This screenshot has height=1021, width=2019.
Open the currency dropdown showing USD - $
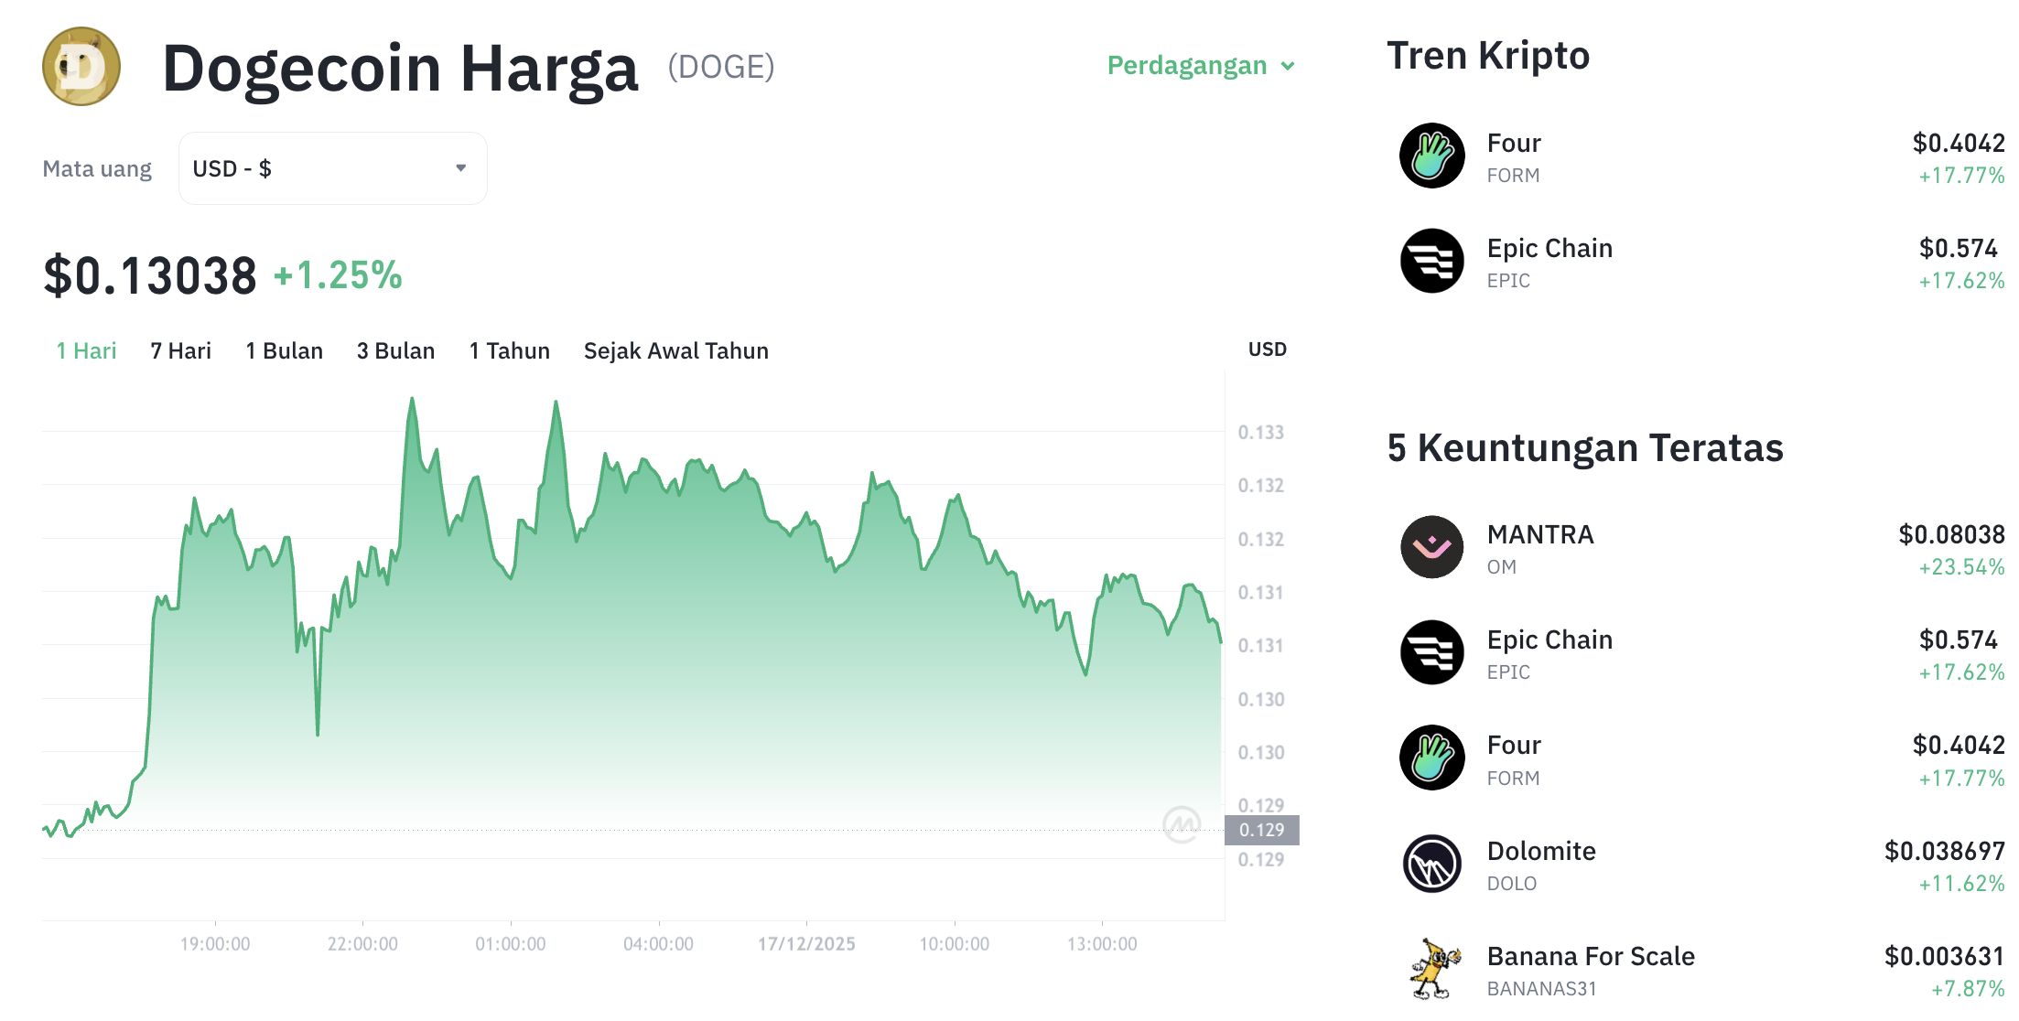[x=332, y=167]
